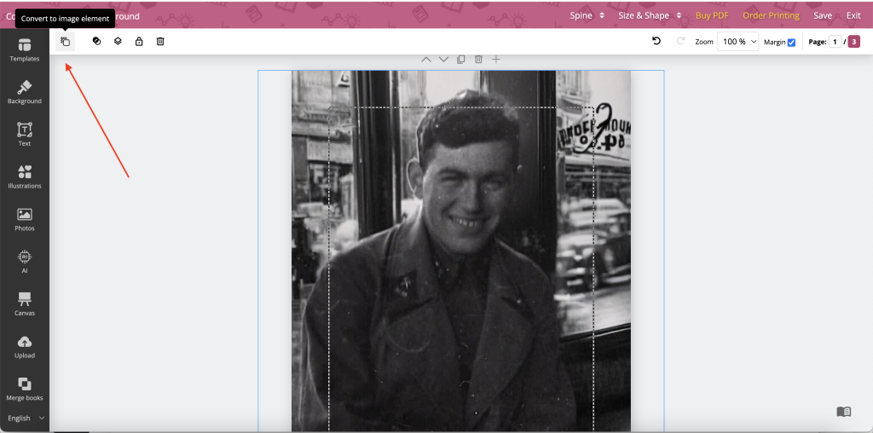873x433 pixels.
Task: Open the AI tools panel
Action: point(25,262)
